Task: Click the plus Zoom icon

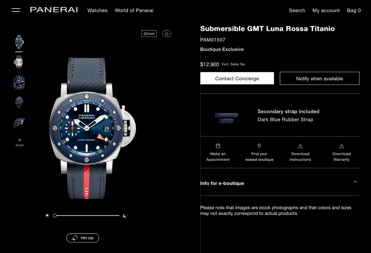Action: [20, 140]
